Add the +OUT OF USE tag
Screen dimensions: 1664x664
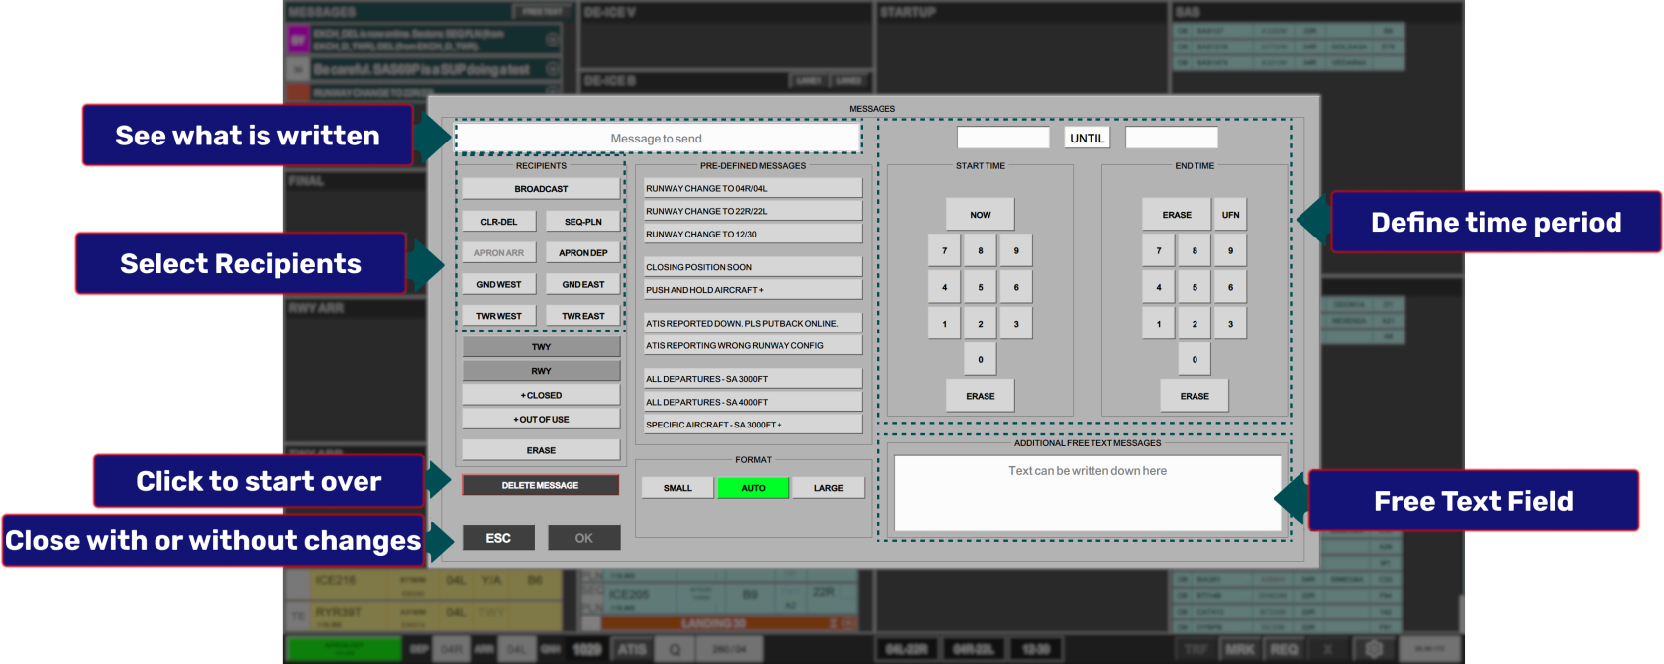point(541,419)
